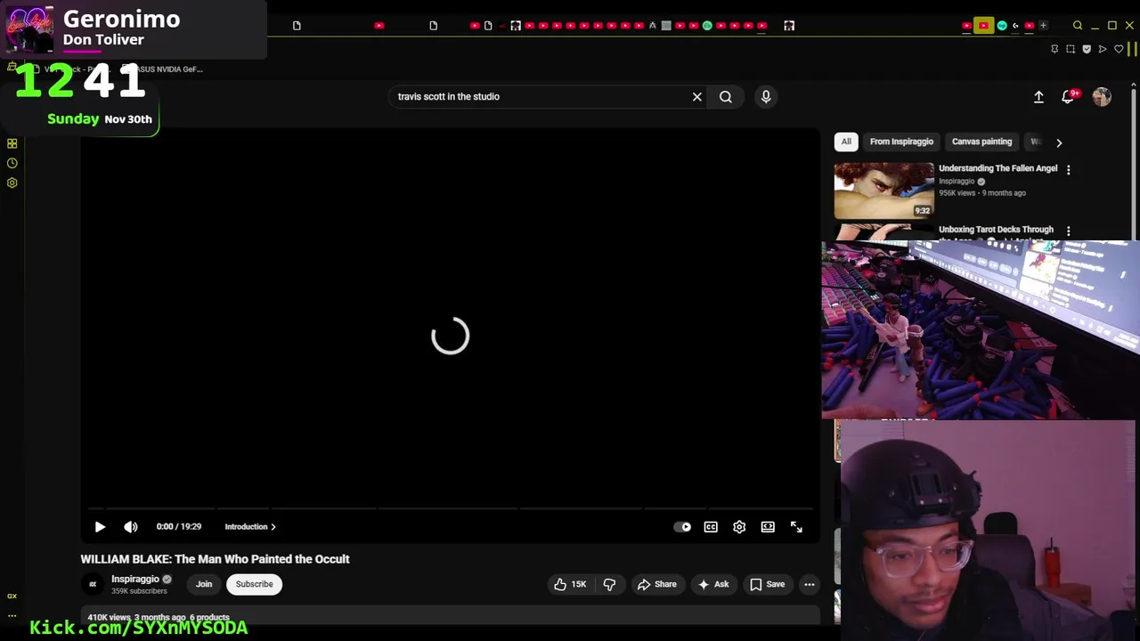Image resolution: width=1140 pixels, height=641 pixels.
Task: Switch to the highlighted yellow YouTube tab
Action: [x=983, y=26]
